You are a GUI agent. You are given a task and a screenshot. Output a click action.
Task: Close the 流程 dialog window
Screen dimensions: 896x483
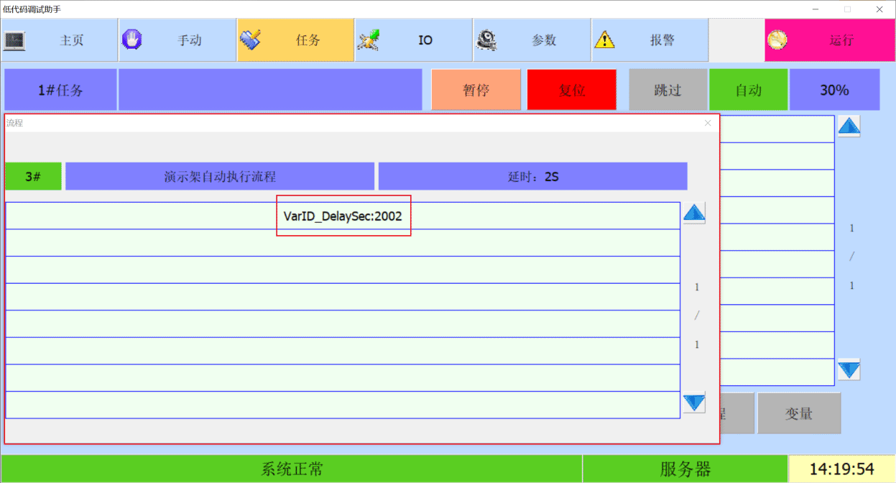coord(708,123)
